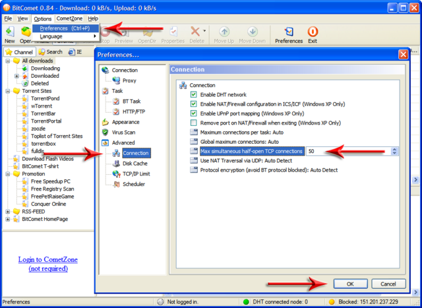Select TCP/IP Limit under Advanced
422x308 pixels.
click(136, 174)
